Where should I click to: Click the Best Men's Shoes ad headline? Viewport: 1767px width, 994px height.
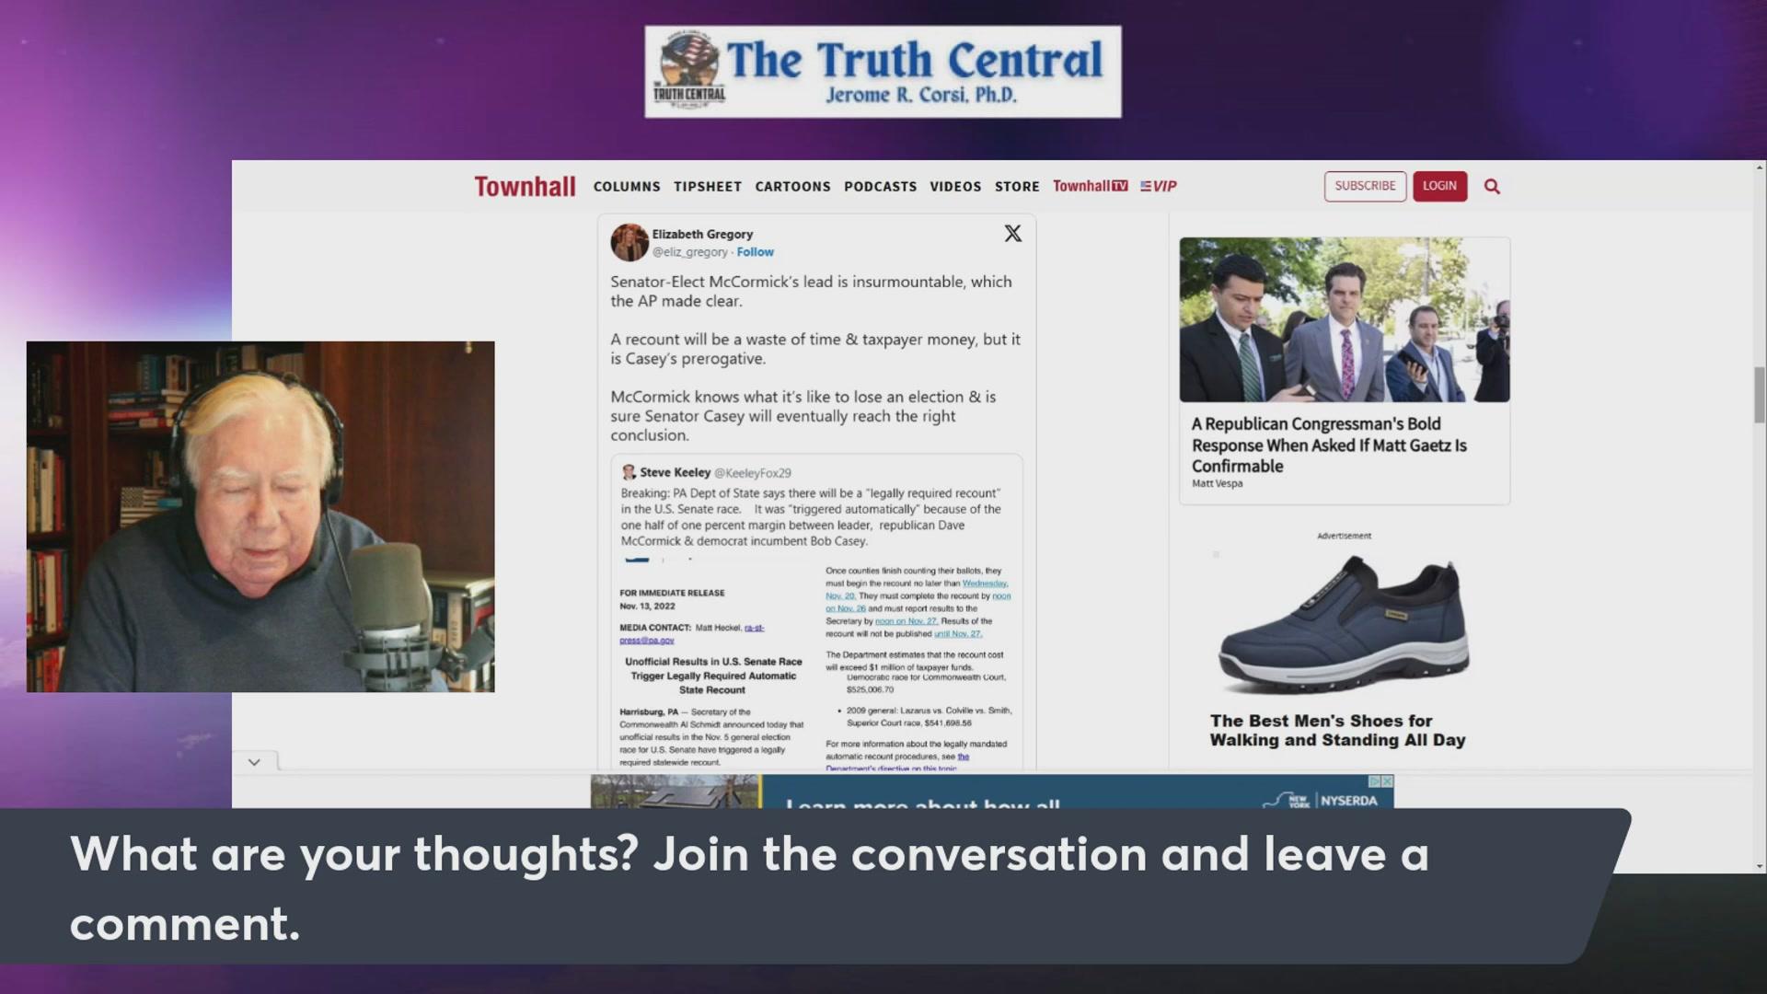(x=1337, y=731)
